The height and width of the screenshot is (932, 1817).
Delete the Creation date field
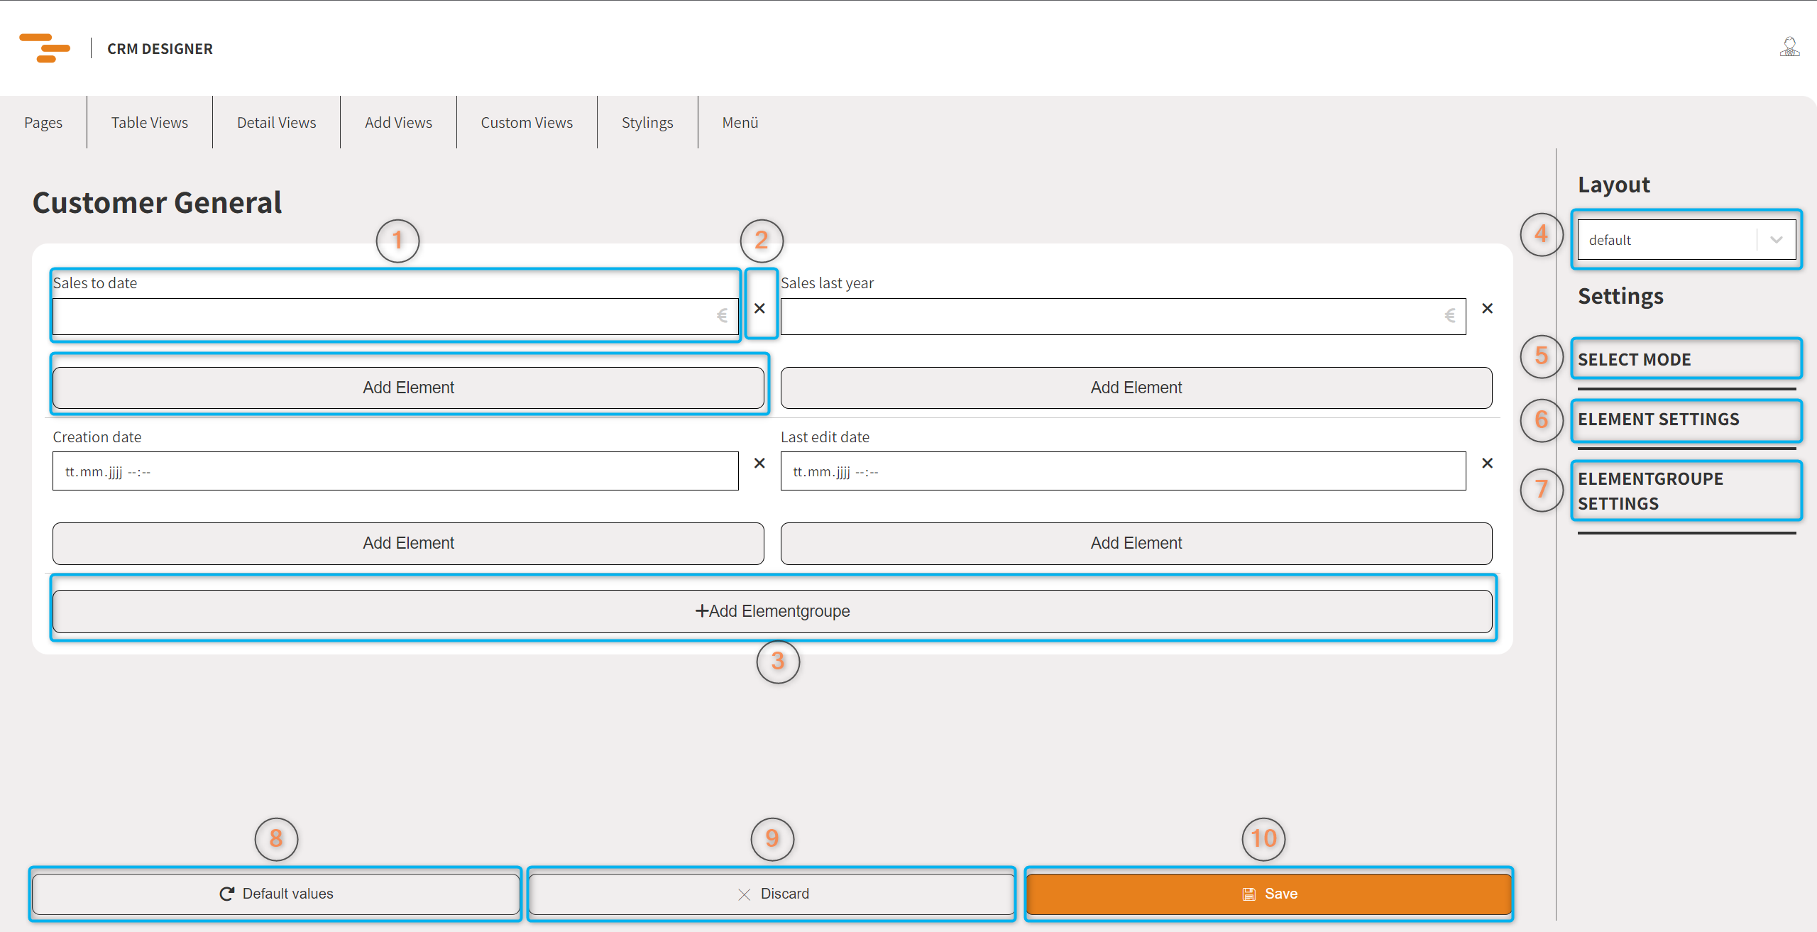(759, 463)
